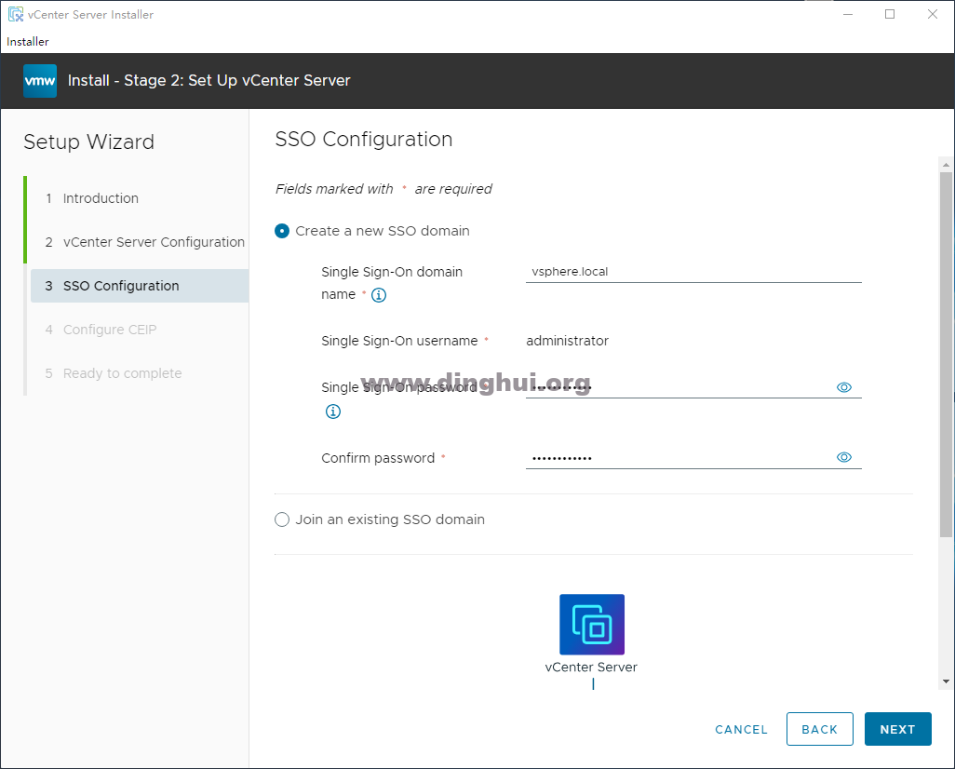
Task: Click the scrollbar down arrow
Action: coord(946,681)
